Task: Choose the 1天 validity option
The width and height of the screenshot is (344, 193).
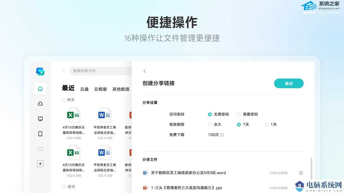Action: [267, 125]
